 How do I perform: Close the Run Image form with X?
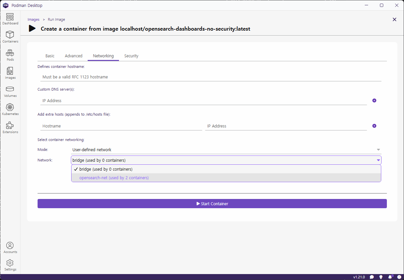point(394,19)
